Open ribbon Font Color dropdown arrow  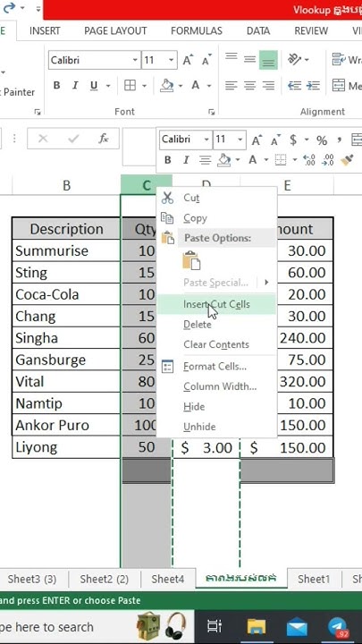click(x=209, y=86)
